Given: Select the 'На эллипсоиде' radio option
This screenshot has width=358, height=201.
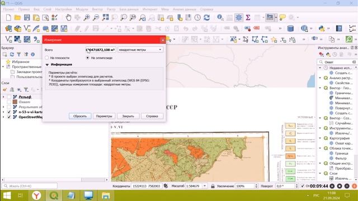Looking at the screenshot, I should [88, 58].
